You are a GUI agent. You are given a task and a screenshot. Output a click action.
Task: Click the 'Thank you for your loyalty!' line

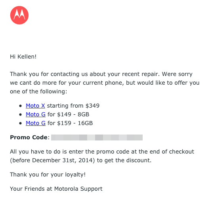tap(48, 174)
